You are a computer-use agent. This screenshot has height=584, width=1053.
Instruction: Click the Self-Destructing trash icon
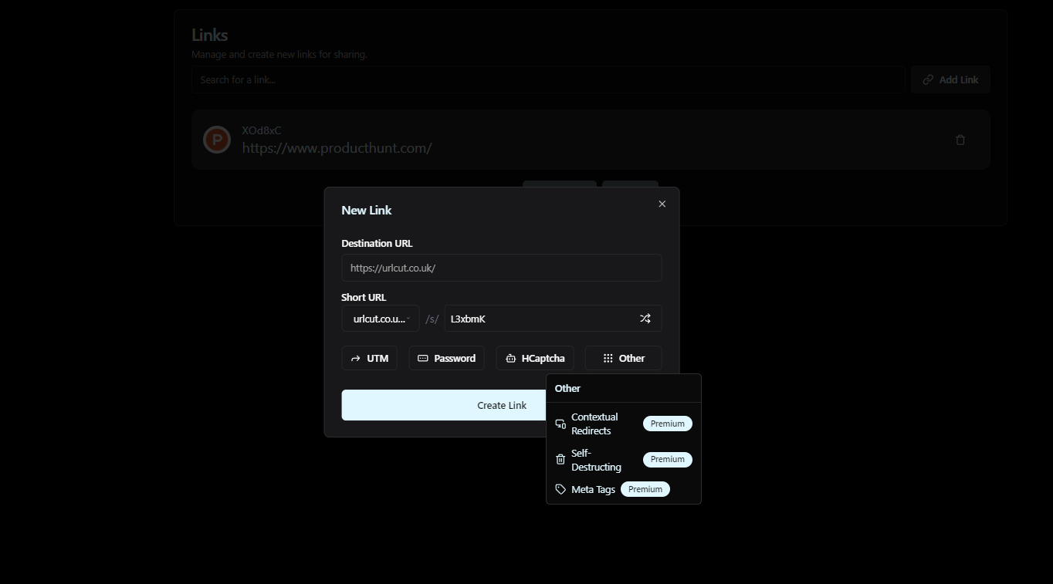point(560,460)
